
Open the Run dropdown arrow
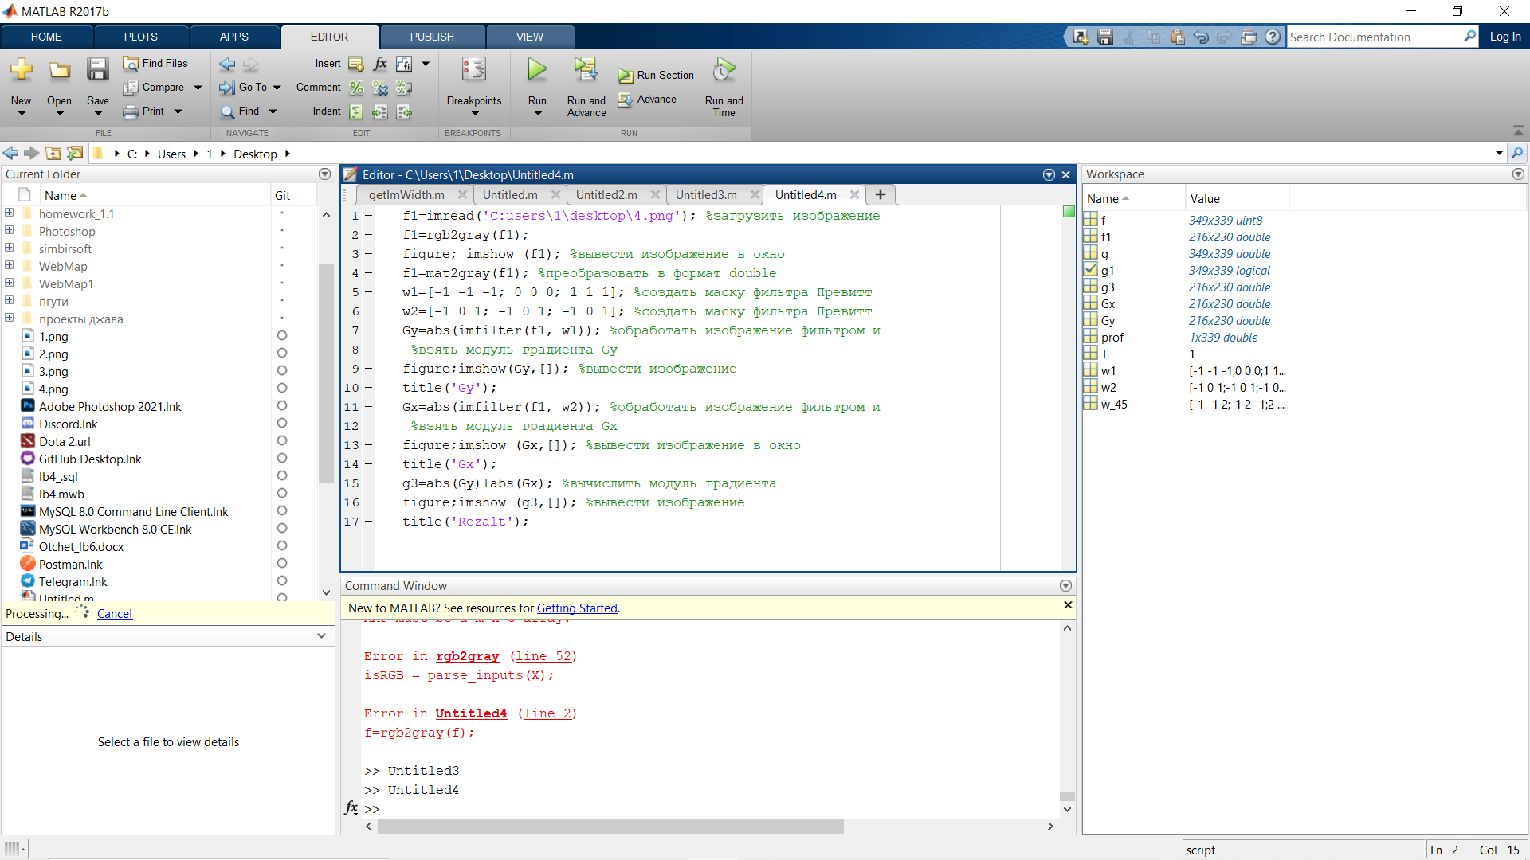[x=537, y=114]
